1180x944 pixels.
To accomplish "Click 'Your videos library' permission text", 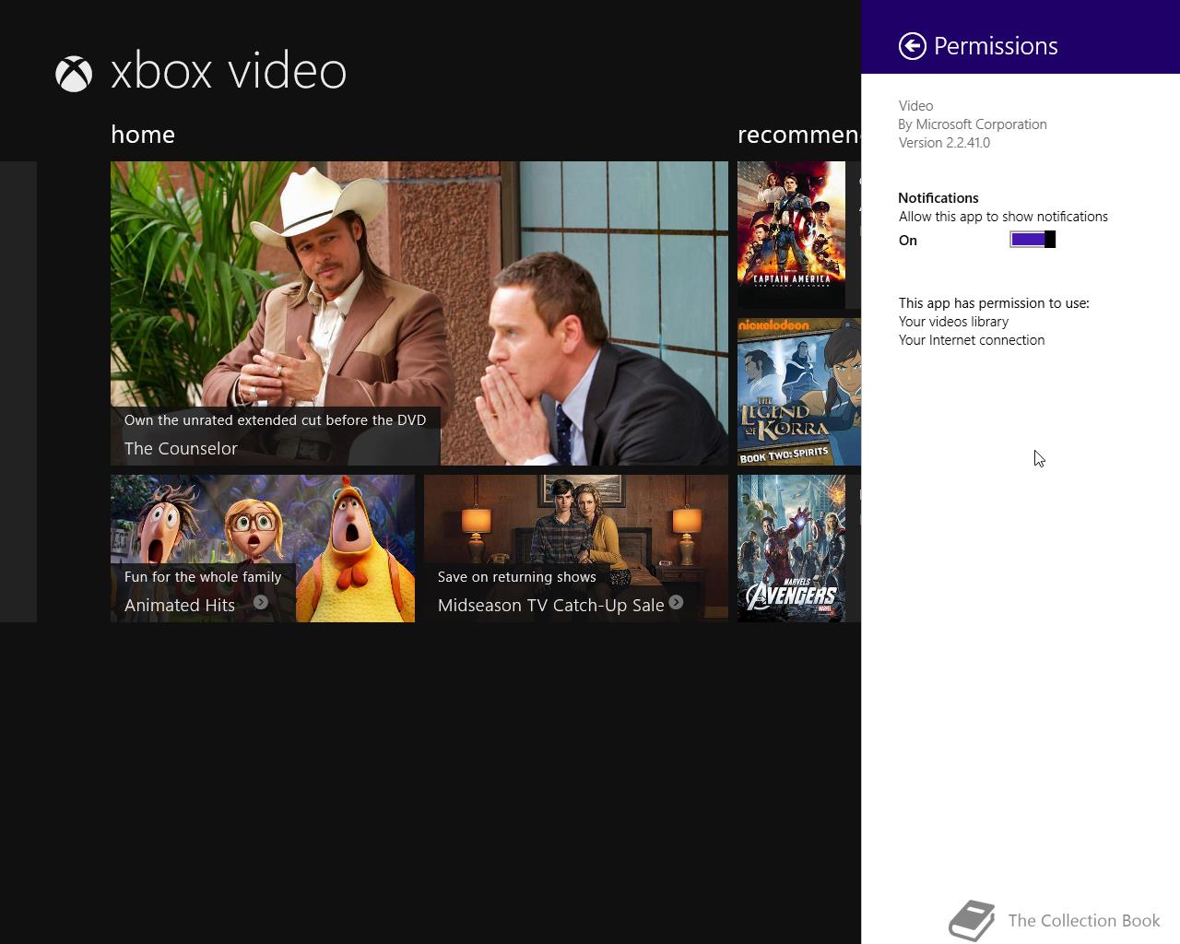I will click(x=953, y=322).
